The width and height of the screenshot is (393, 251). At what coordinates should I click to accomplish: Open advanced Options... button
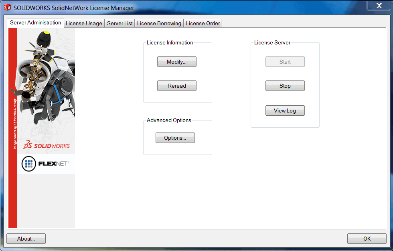tap(175, 138)
